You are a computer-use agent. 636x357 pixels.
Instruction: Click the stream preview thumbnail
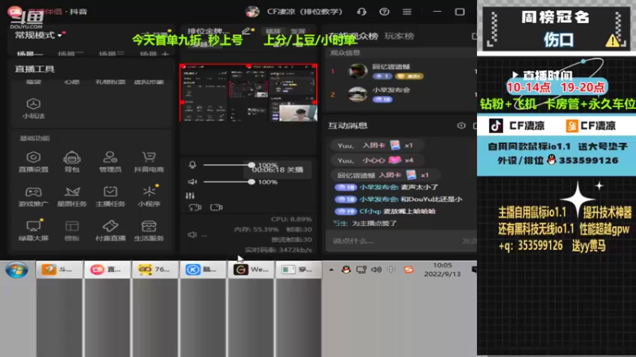pyautogui.click(x=248, y=93)
